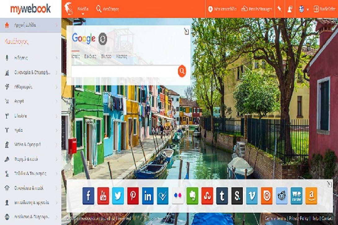This screenshot has width=338, height=225.
Task: Open the Greek flag language dropdown
Action: [304, 9]
